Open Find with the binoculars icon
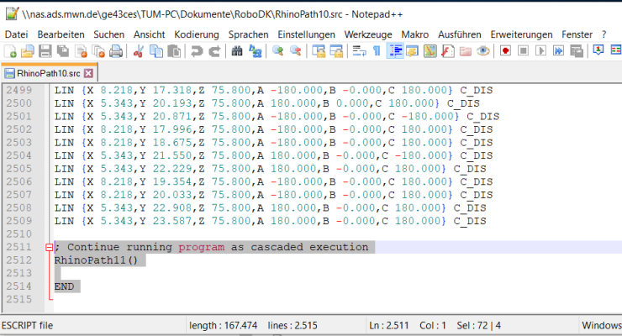 point(237,51)
